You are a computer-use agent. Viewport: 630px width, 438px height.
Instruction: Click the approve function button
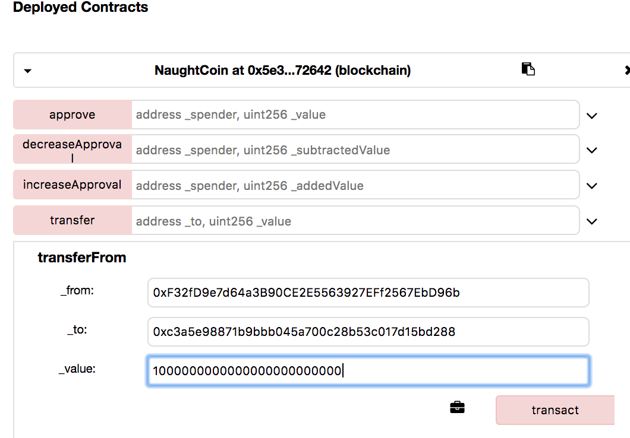(73, 115)
